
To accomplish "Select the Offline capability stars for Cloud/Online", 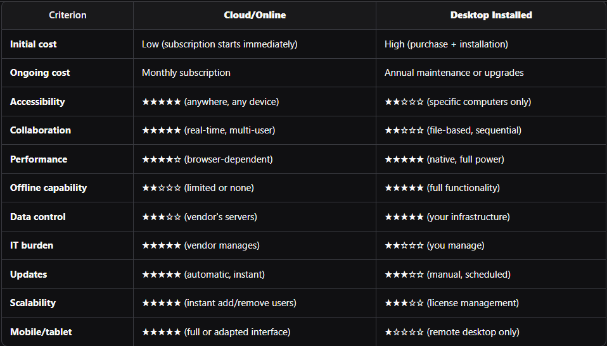I will point(162,188).
